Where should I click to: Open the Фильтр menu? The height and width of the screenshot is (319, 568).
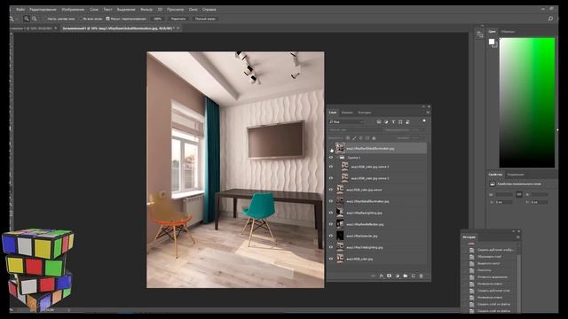tap(146, 10)
